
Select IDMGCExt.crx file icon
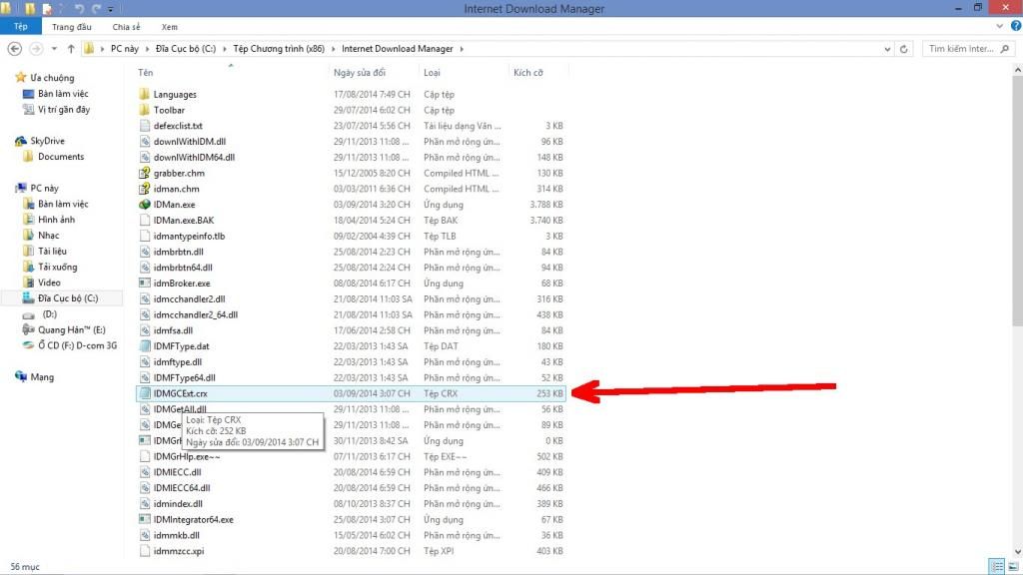pyautogui.click(x=145, y=393)
